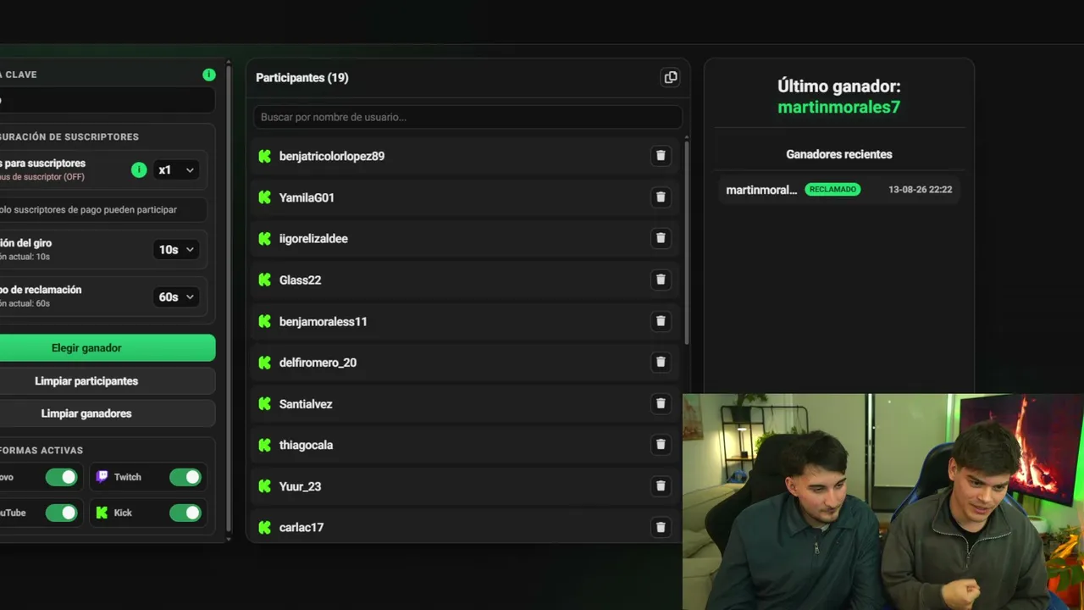The width and height of the screenshot is (1084, 610).
Task: Click the green info icon beside keyword header
Action: tap(209, 75)
